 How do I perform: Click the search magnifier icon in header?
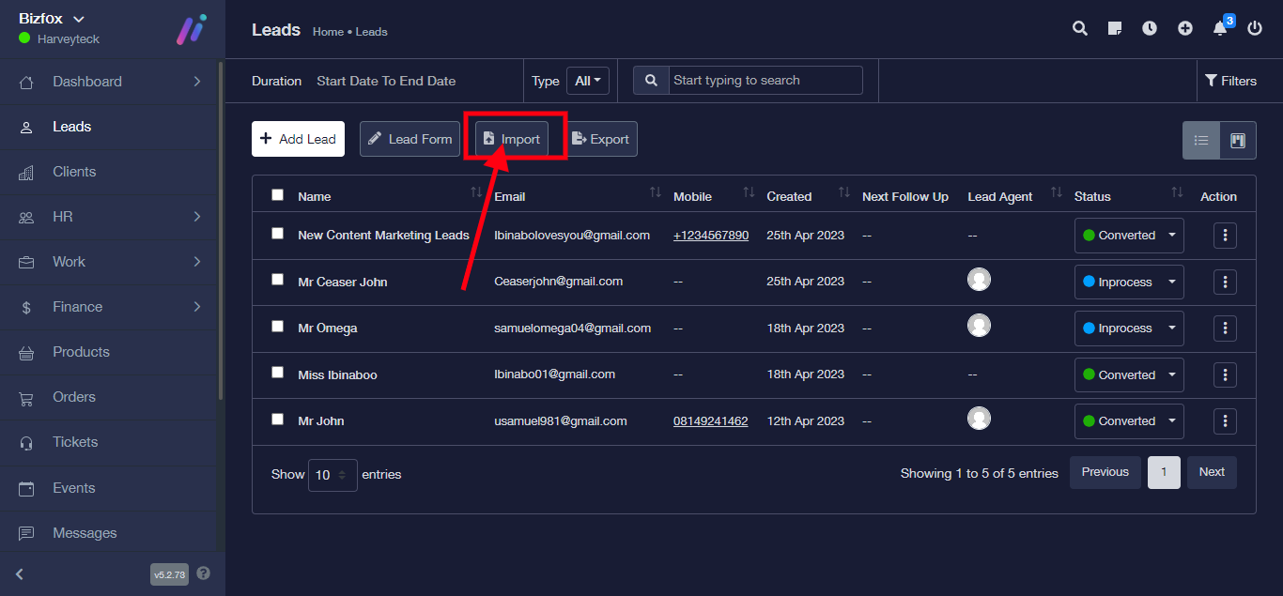point(1080,28)
